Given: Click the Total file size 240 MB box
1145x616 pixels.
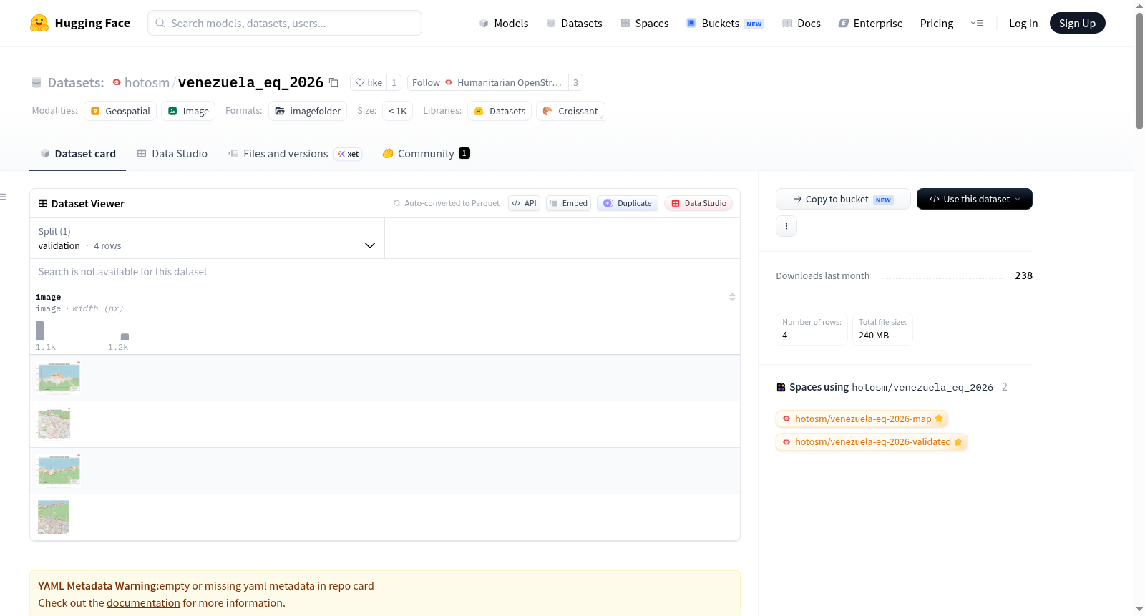Looking at the screenshot, I should tap(882, 329).
